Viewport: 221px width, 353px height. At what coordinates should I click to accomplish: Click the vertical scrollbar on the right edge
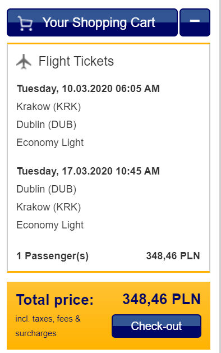point(220,176)
